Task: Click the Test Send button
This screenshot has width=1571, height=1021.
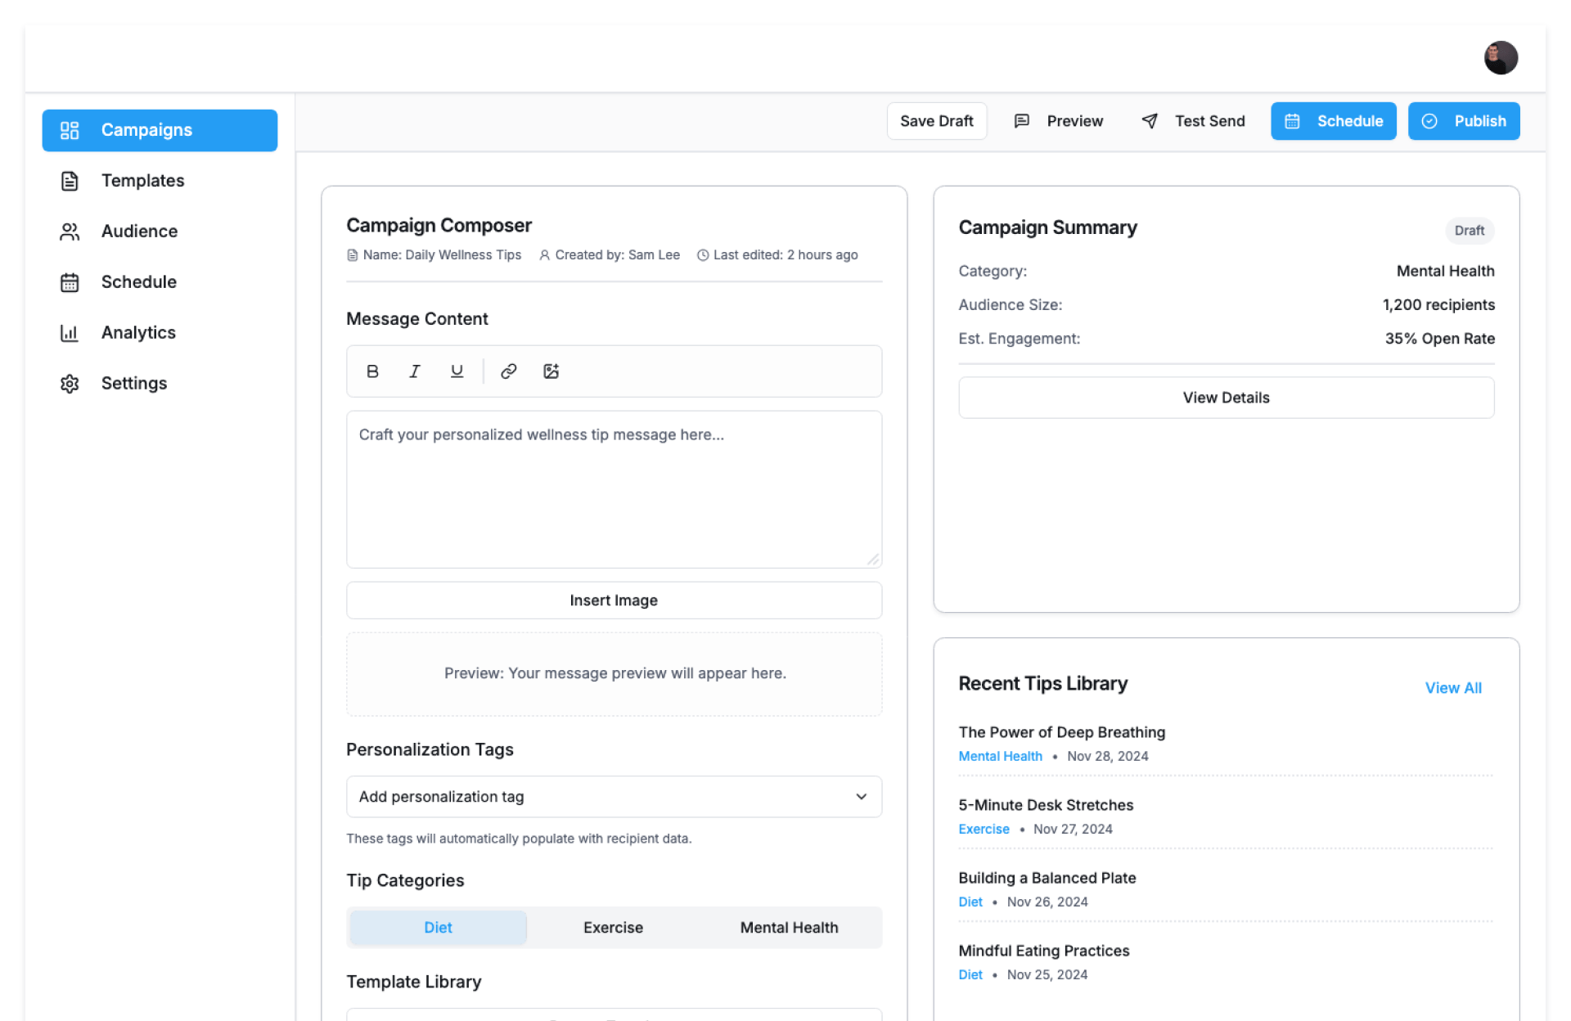Action: [x=1194, y=121]
